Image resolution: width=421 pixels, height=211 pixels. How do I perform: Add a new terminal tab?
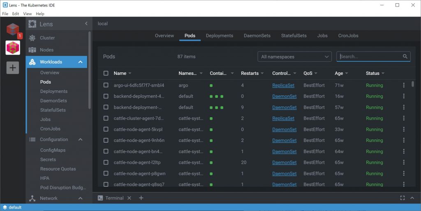click(x=141, y=198)
